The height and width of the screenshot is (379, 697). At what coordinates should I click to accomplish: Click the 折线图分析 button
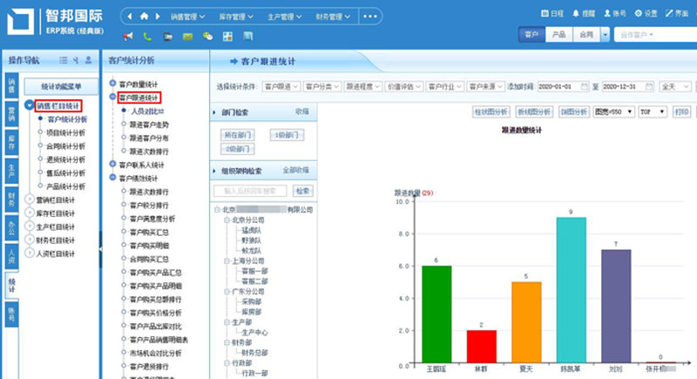535,112
